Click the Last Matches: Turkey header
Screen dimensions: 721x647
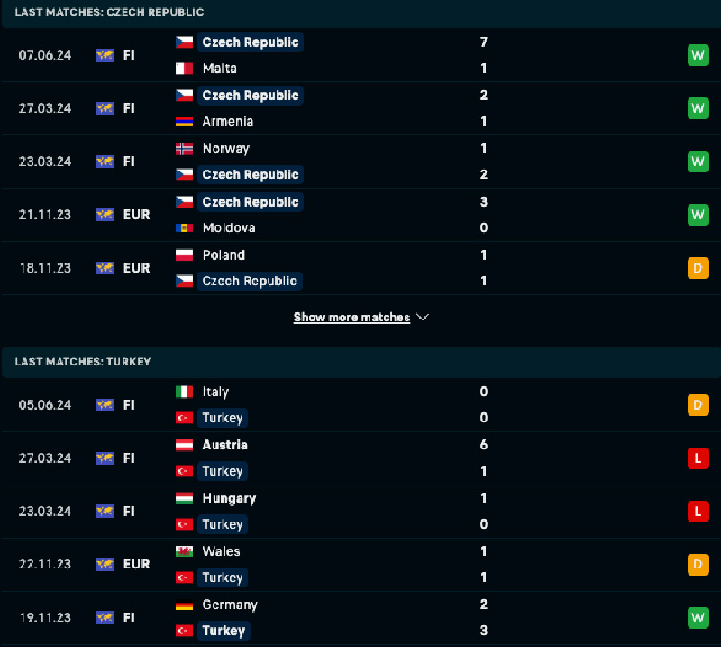click(83, 362)
